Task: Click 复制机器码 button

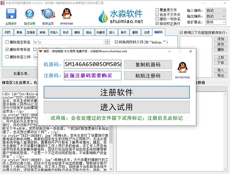Action: (148, 64)
